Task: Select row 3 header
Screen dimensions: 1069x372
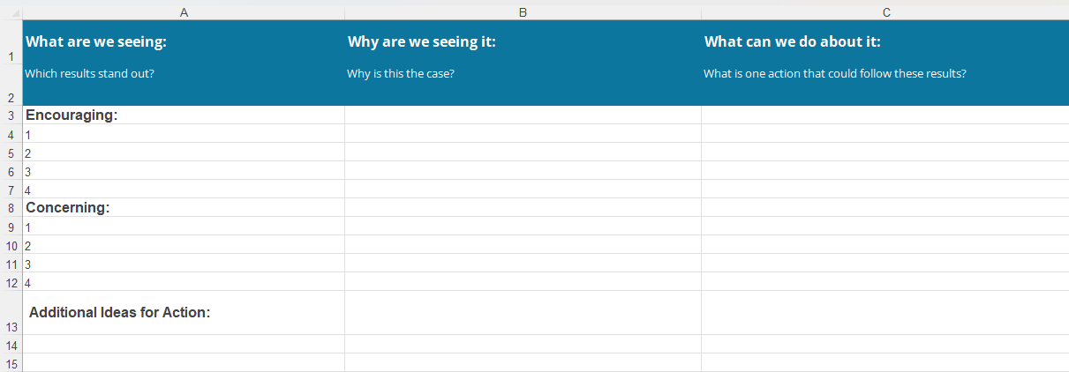Action: click(x=11, y=115)
